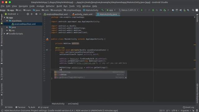Open Project Structure icon in toolbar
199x112 pixels.
(x=173, y=10)
